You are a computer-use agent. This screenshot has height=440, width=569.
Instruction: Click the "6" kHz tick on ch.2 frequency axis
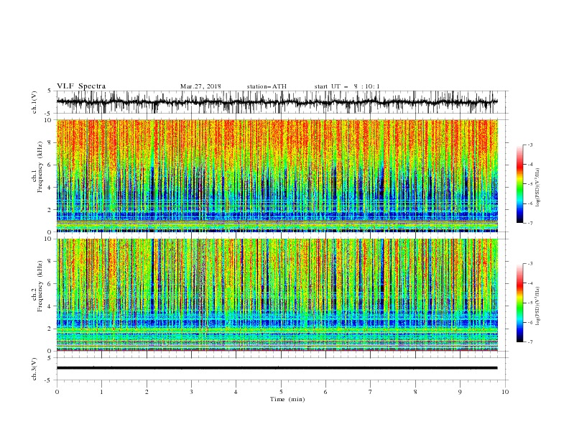(x=50, y=284)
